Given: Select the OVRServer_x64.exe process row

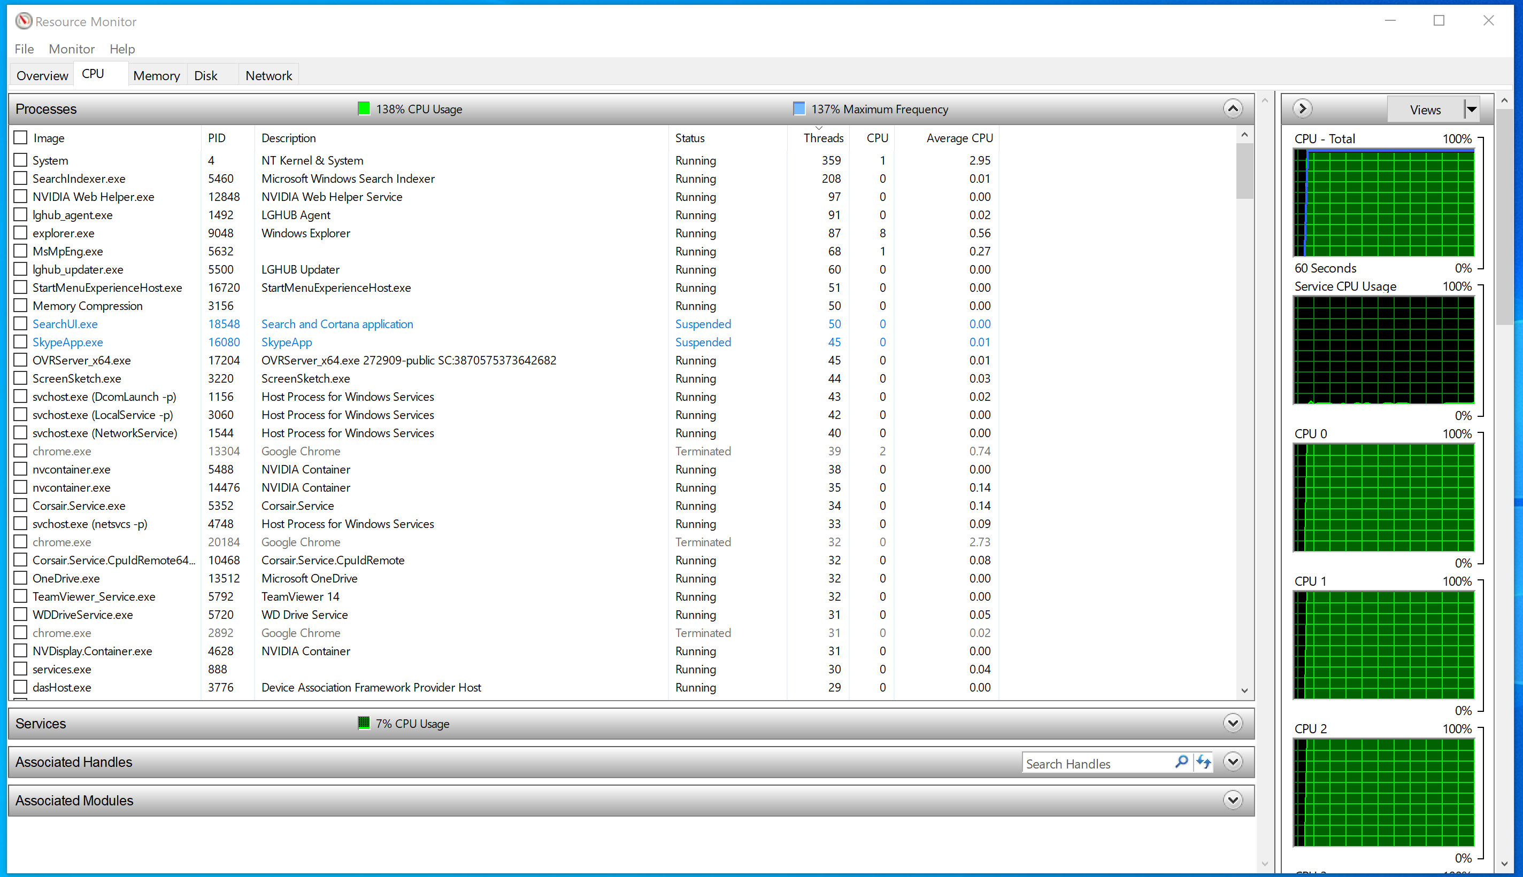Looking at the screenshot, I should point(503,360).
